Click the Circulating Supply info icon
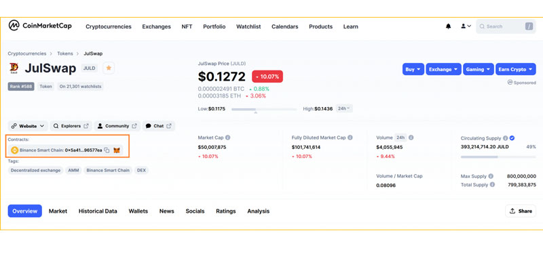 pos(505,138)
